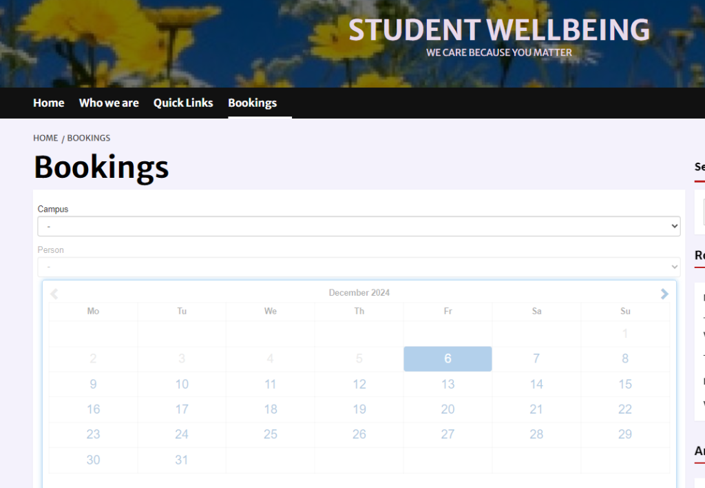Image resolution: width=705 pixels, height=488 pixels.
Task: Choose December 25 on the calendar
Action: [x=270, y=434]
